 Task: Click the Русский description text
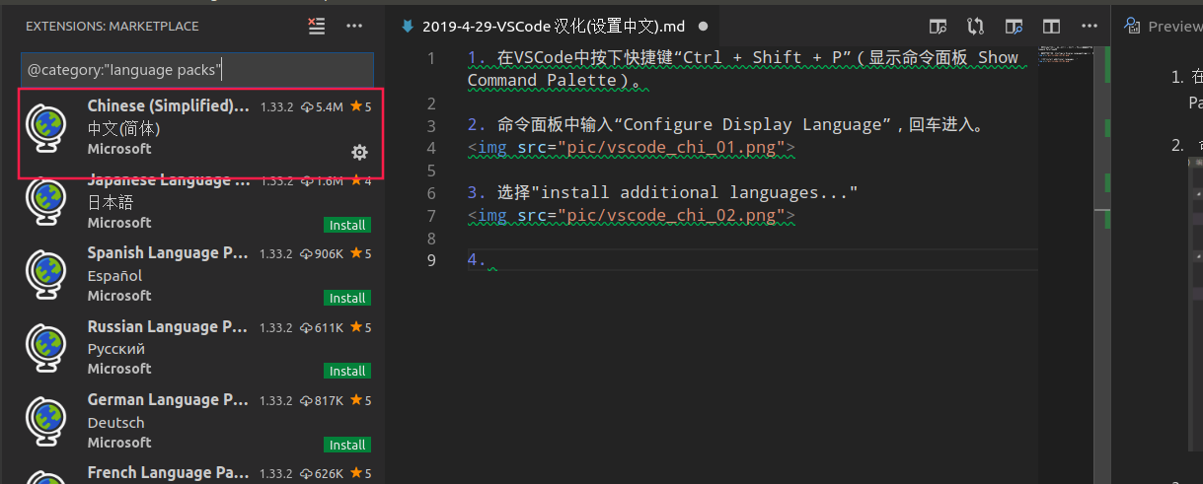tap(115, 349)
